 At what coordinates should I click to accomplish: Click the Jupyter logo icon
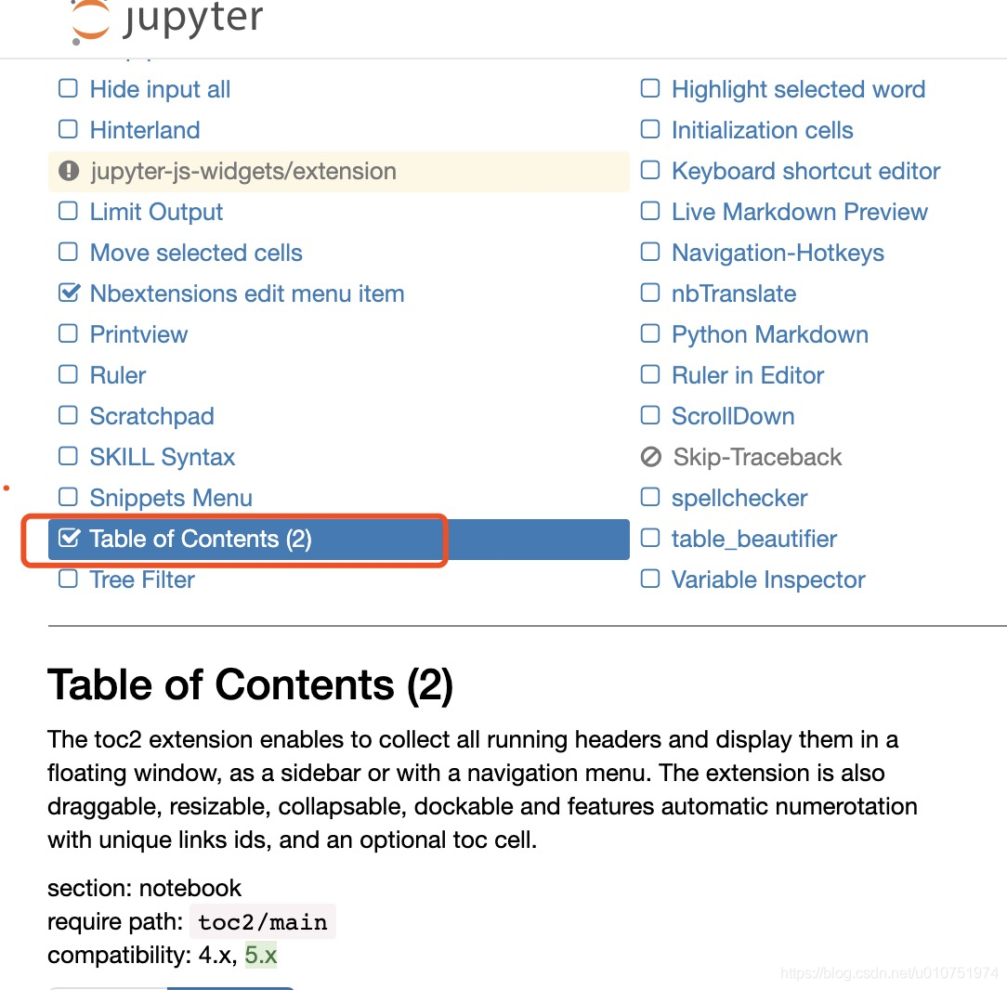tap(91, 20)
